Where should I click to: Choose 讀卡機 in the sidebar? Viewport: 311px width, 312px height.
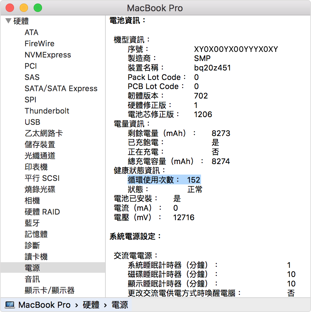pyautogui.click(x=36, y=257)
